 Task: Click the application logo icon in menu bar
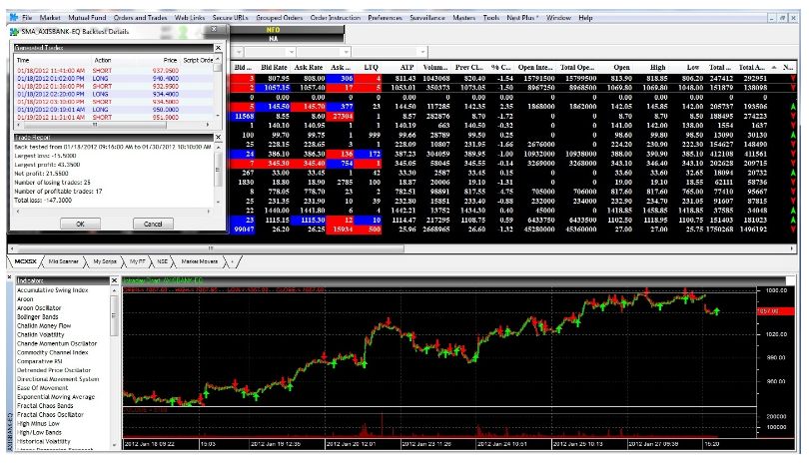coord(11,18)
